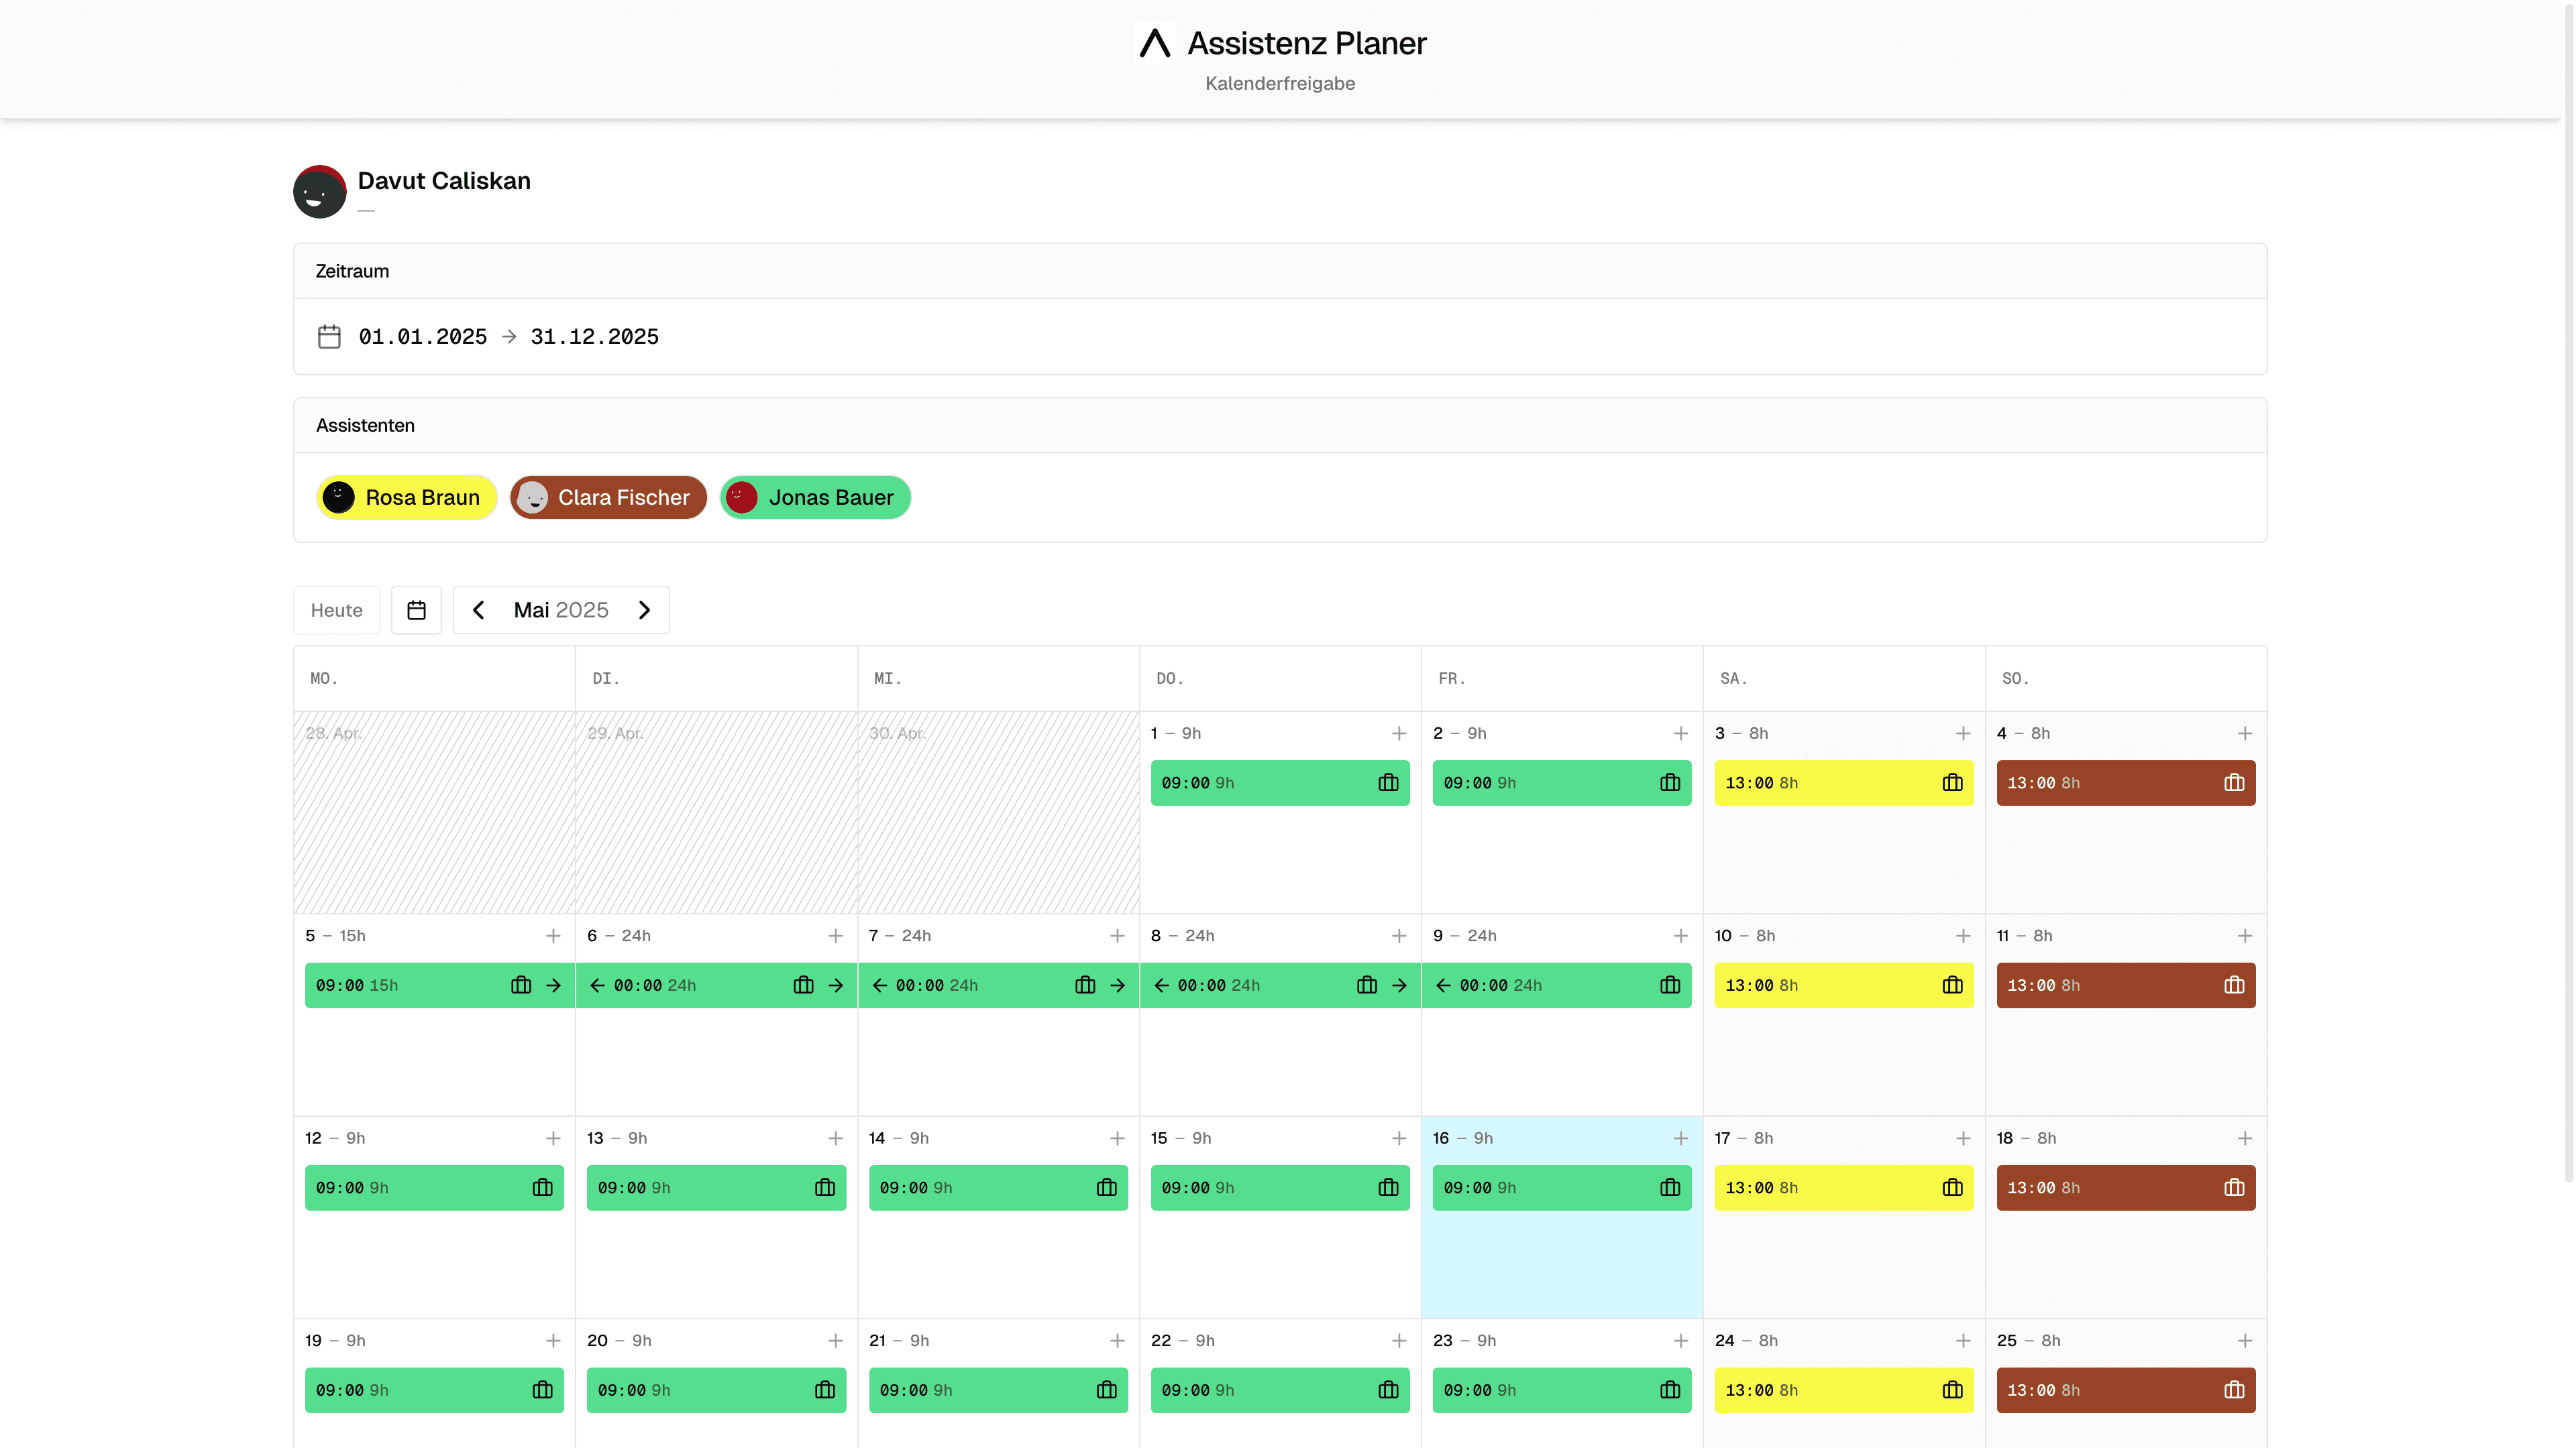Viewport: 2576px width, 1448px height.
Task: Click the calendar date picker icon next to Heute
Action: [416, 609]
